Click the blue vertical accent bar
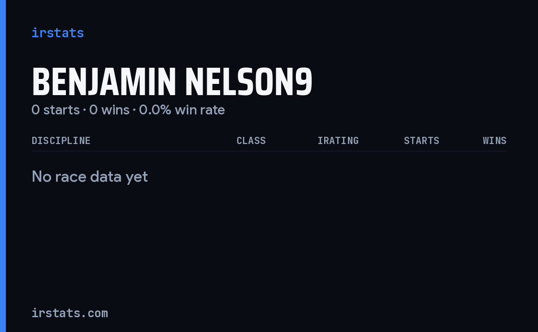This screenshot has height=332, width=538. coord(3,166)
